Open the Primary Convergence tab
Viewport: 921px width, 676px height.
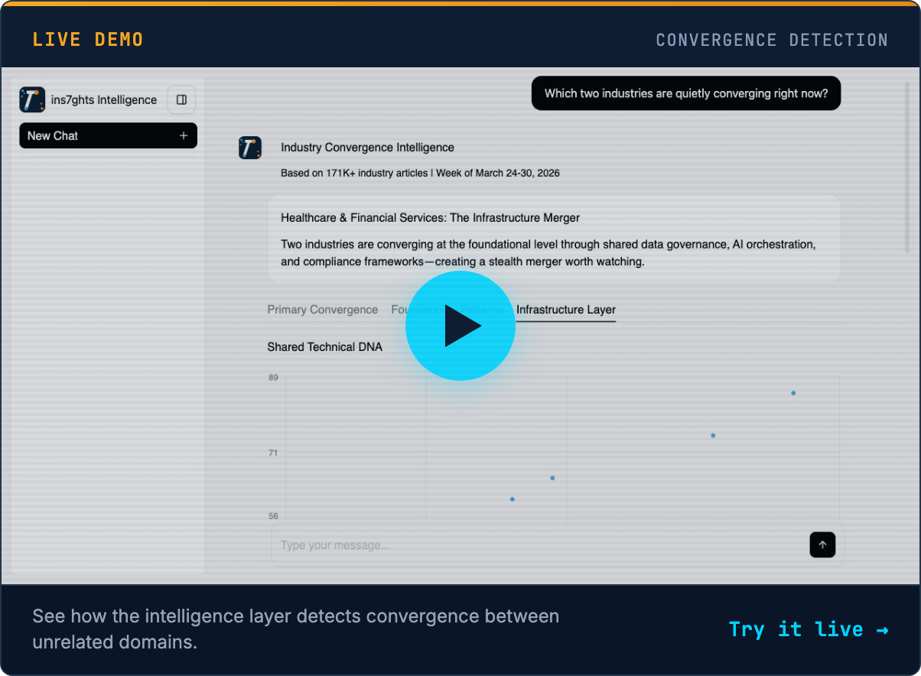tap(322, 310)
